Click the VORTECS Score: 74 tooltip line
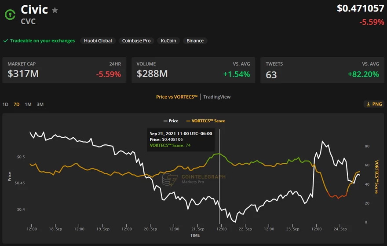Screen dimensions: 387x246 click(x=170, y=145)
